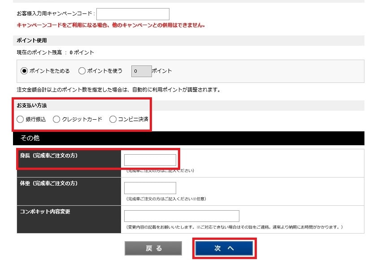Choose 銀行振込 as payment method
The height and width of the screenshot is (260, 390).
20,119
